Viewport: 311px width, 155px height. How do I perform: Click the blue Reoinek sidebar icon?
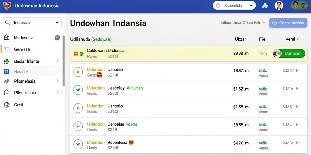7,71
